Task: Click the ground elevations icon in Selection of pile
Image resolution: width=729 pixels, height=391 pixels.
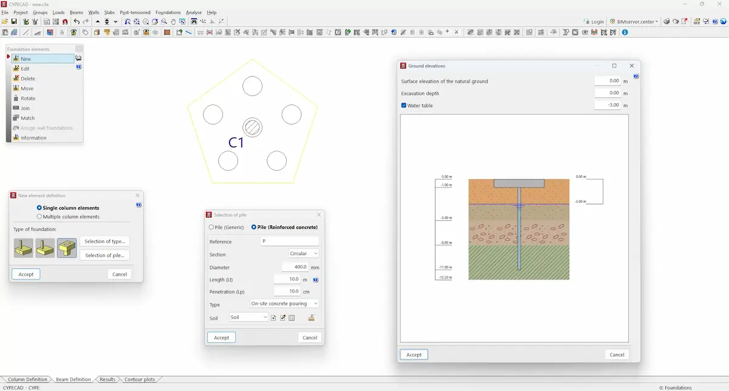Action: pyautogui.click(x=311, y=318)
